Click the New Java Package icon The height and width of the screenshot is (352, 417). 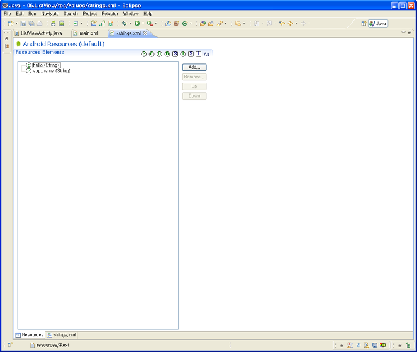click(176, 24)
